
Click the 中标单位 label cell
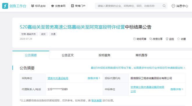(x=116, y=89)
